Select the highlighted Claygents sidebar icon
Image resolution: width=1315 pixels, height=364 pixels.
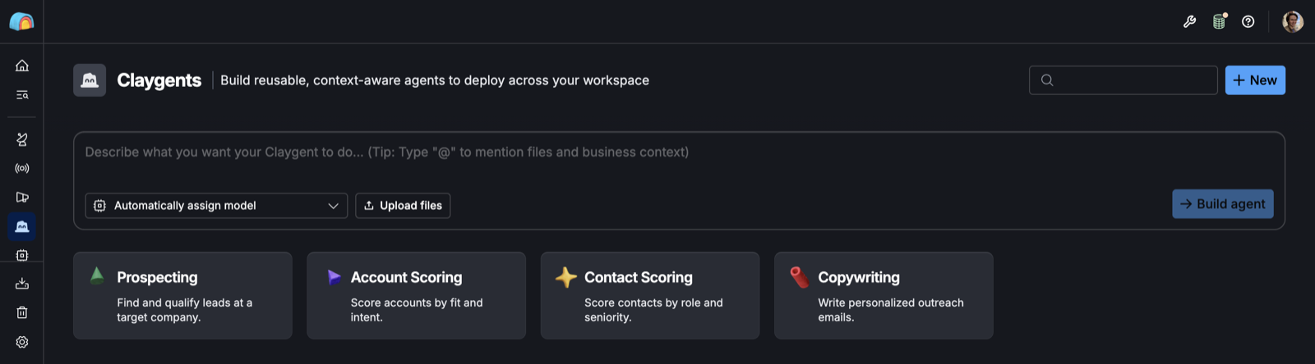[x=22, y=226]
